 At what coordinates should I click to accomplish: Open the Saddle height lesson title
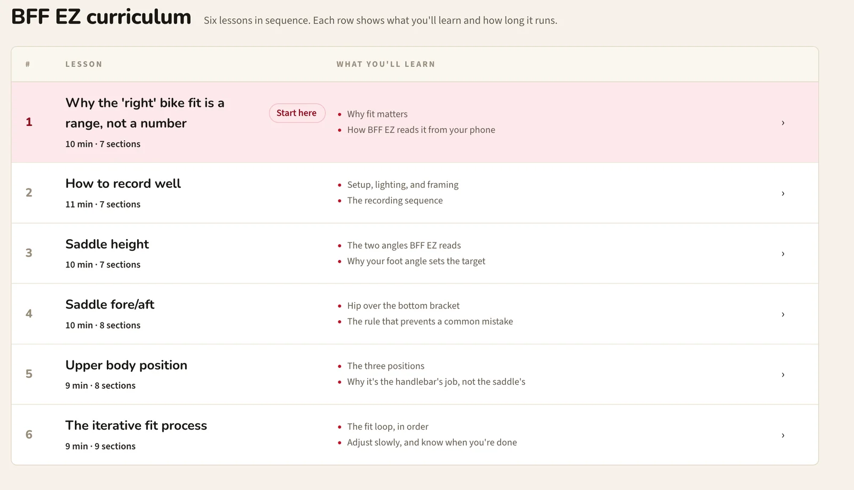tap(107, 244)
